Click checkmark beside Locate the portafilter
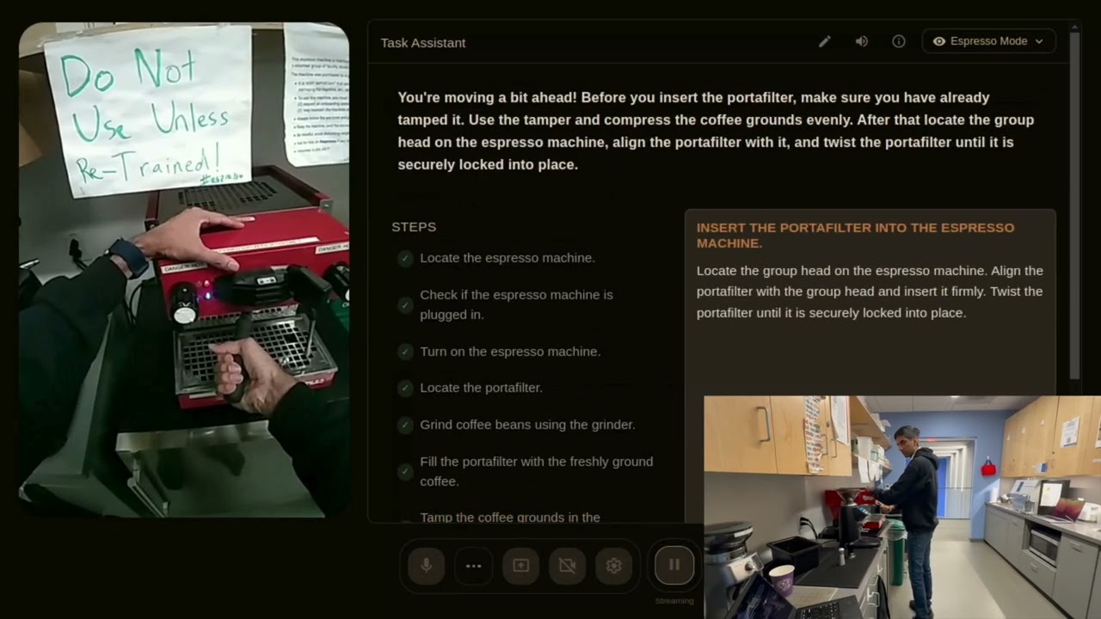Viewport: 1101px width, 619px height. click(405, 388)
